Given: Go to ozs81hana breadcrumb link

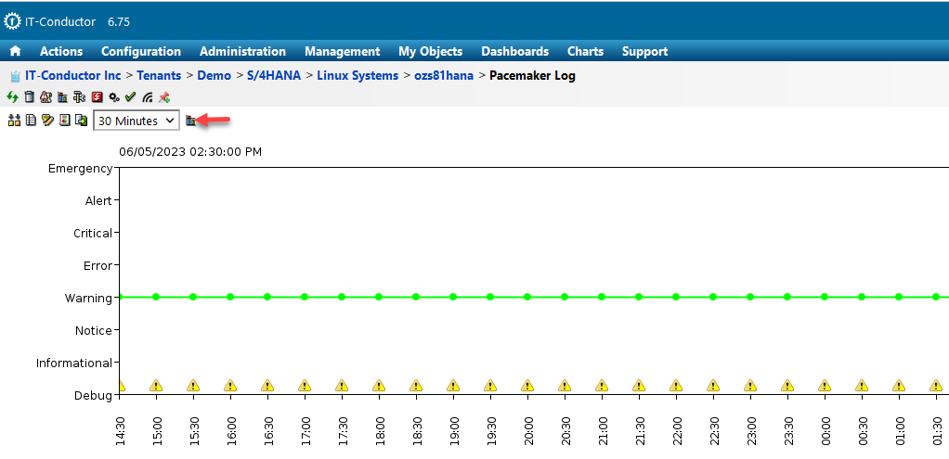Looking at the screenshot, I should click(446, 76).
